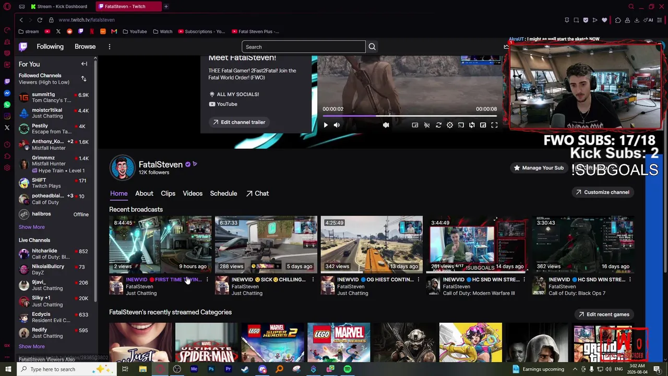Open the Twitch more options dots menu
Screen dimensions: 668x376
click(x=110, y=46)
